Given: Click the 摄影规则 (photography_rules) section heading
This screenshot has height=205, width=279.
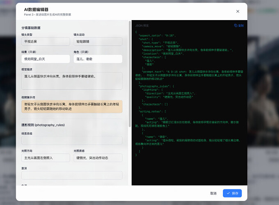Looking at the screenshot, I should (x=43, y=125).
